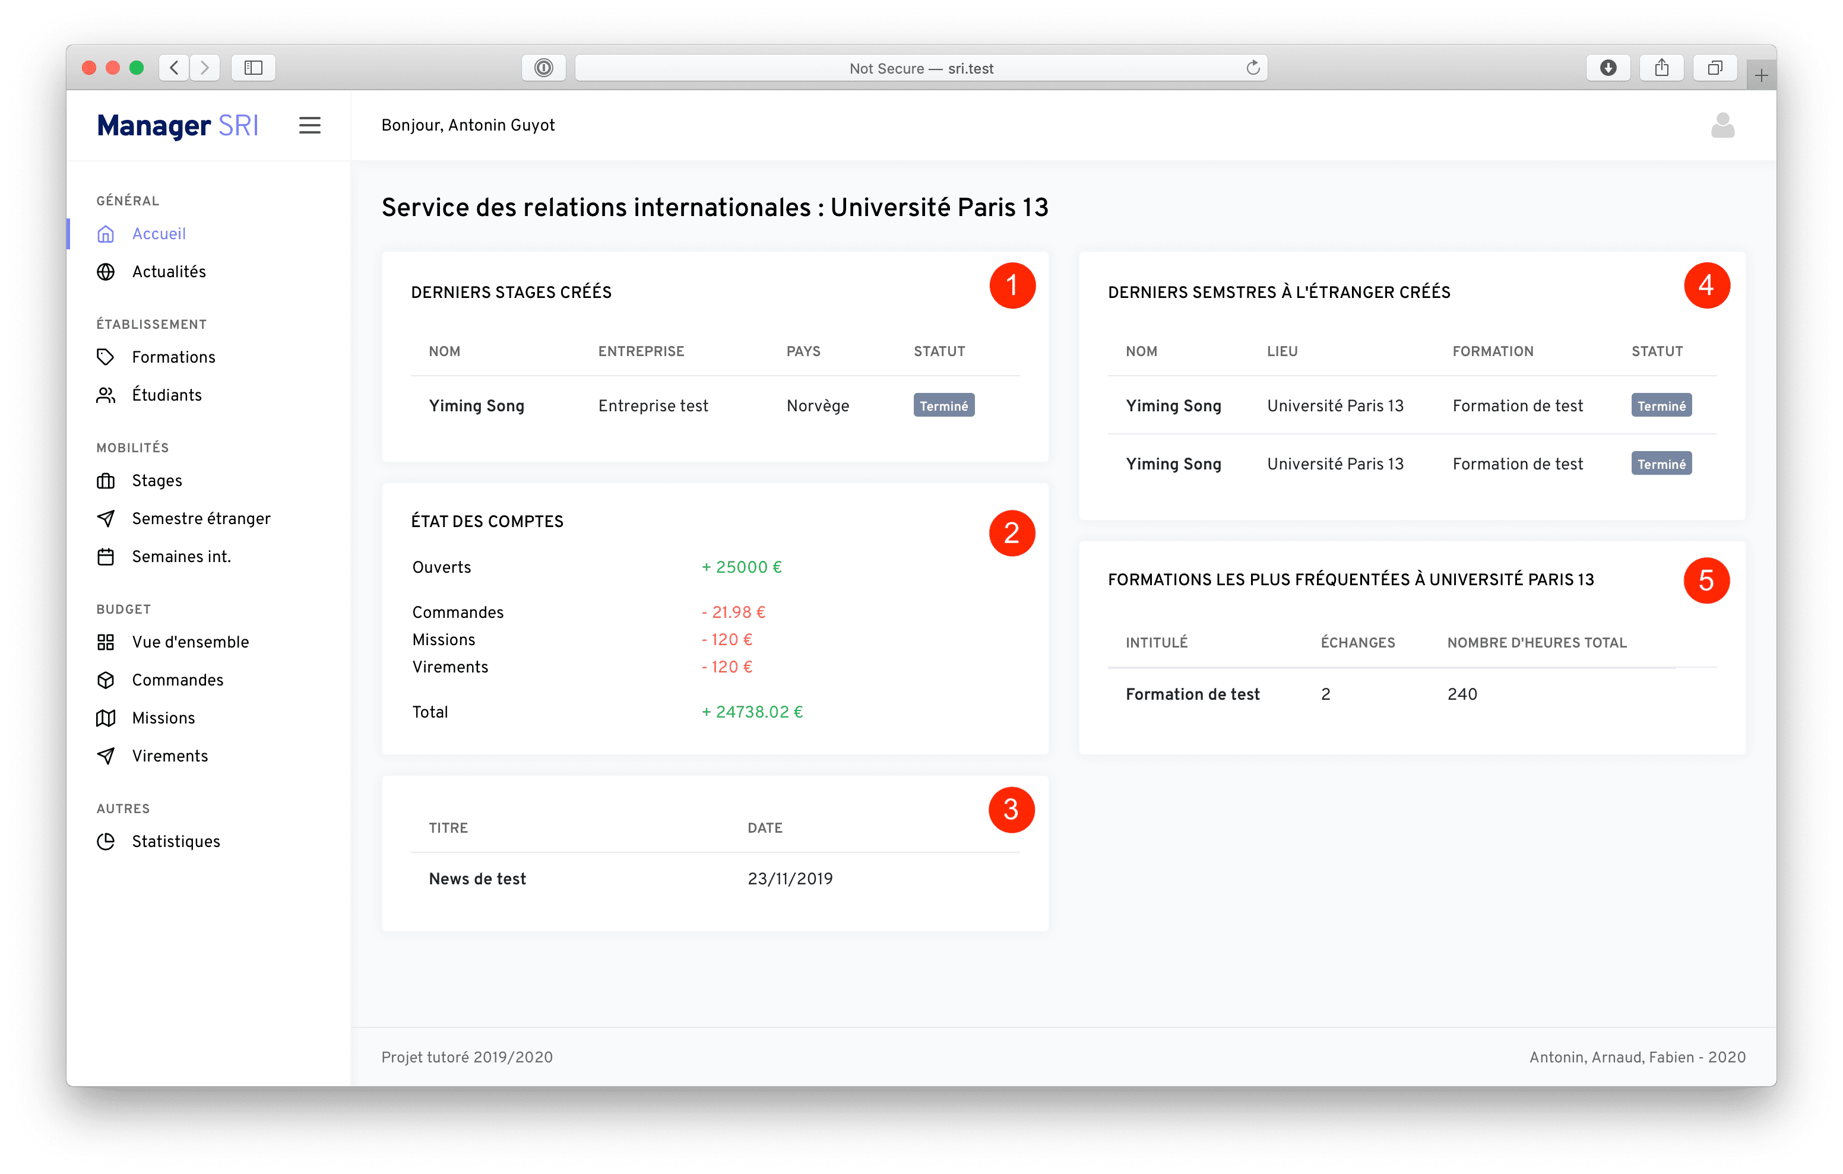1843x1174 pixels.
Task: Toggle the Safari sidebar button
Action: point(254,68)
